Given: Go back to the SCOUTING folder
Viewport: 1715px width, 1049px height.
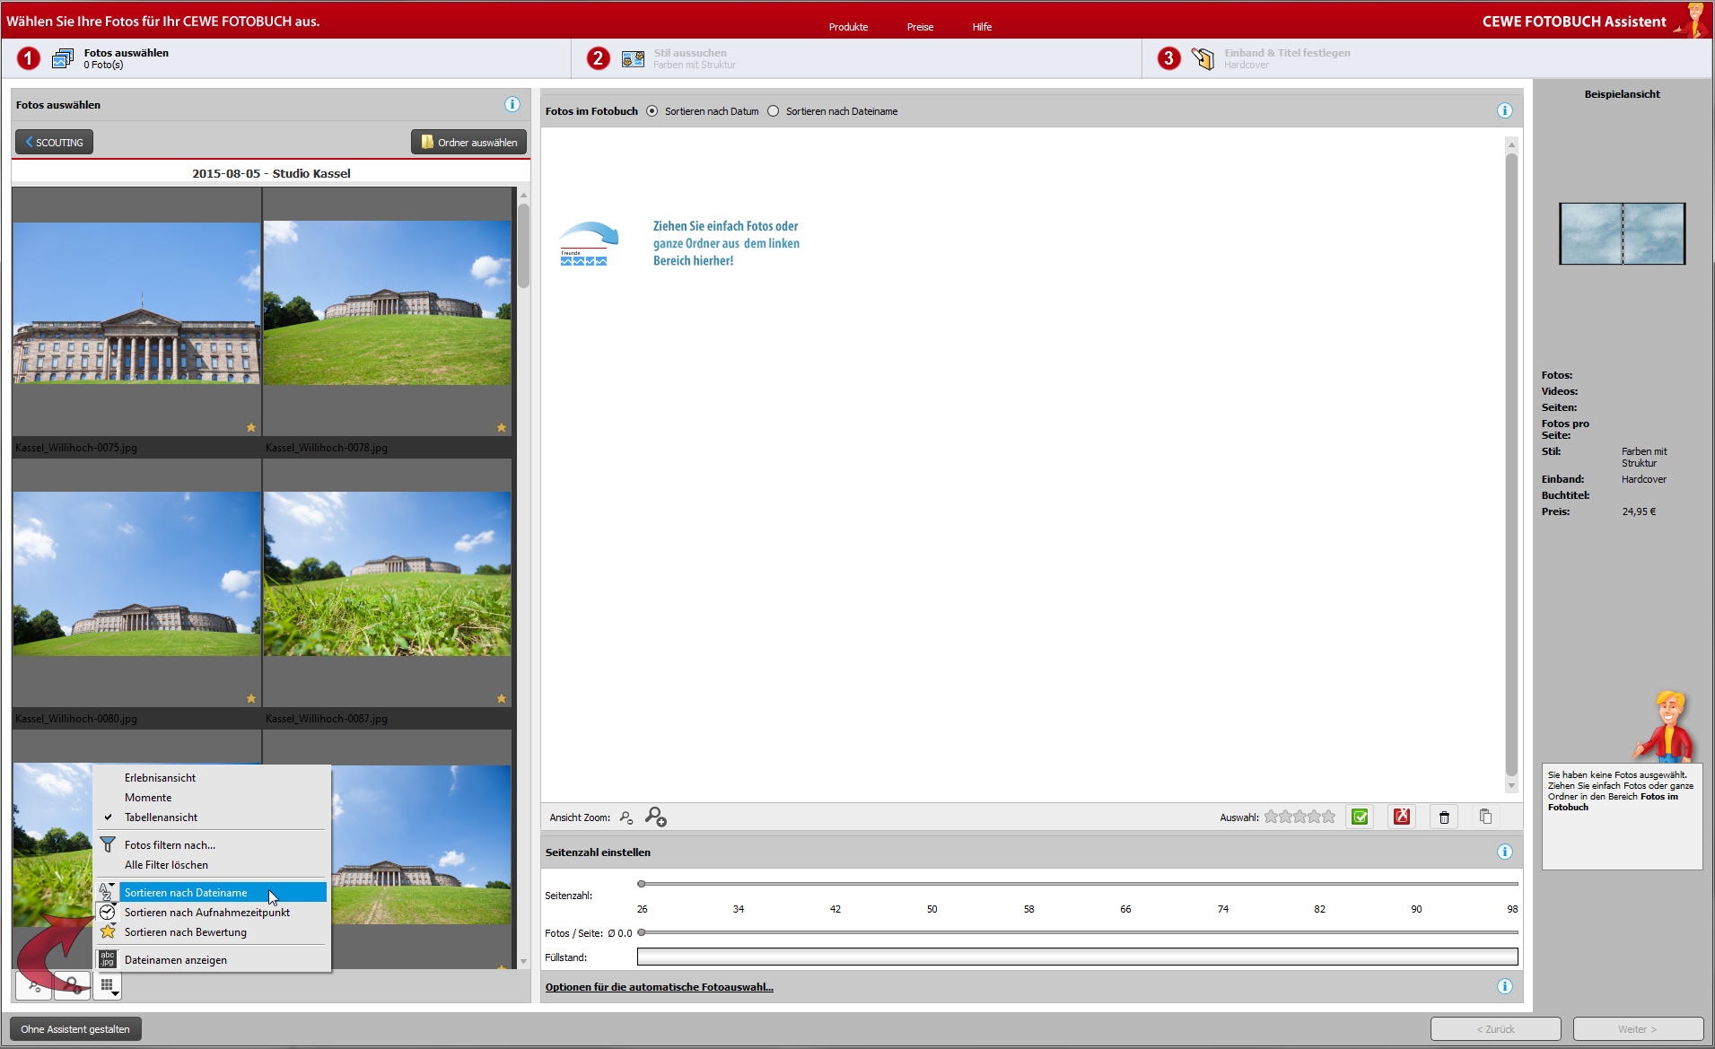Looking at the screenshot, I should click(54, 143).
